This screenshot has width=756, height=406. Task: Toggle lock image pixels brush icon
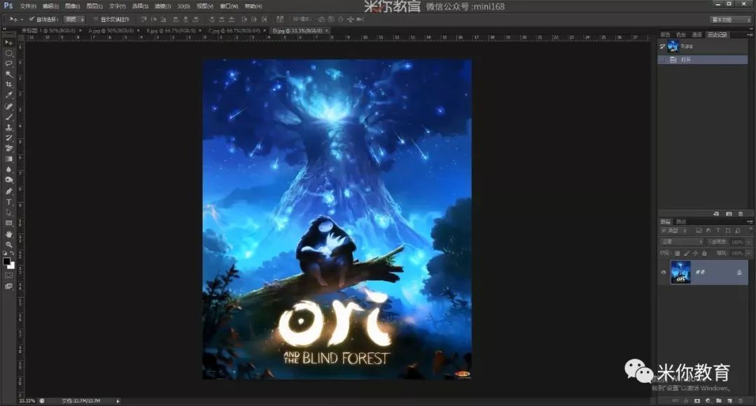pos(687,253)
